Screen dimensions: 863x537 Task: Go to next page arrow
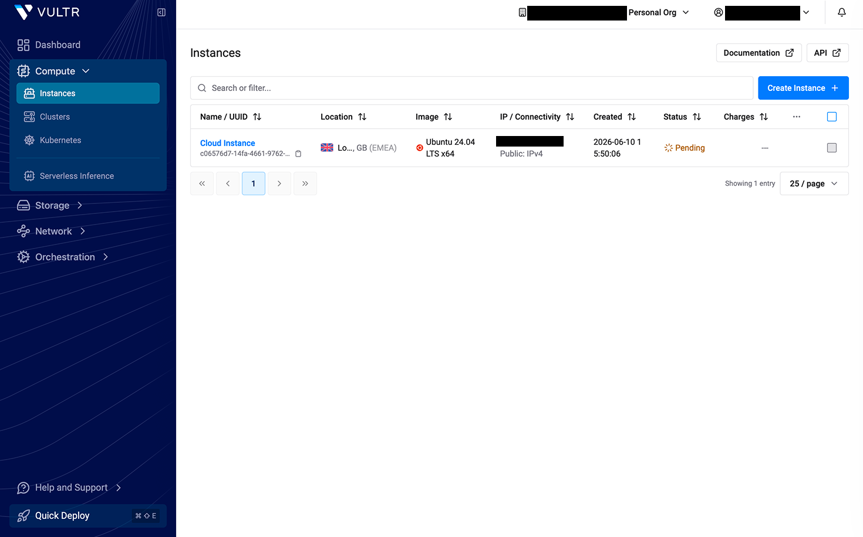(279, 183)
